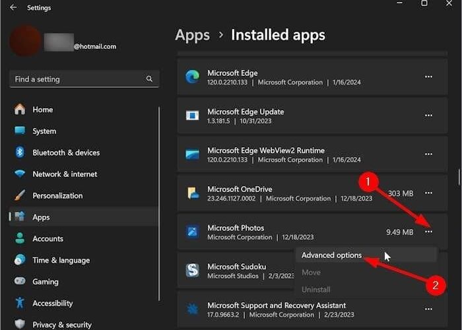
Task: Click the System monitor icon
Action: 20,130
